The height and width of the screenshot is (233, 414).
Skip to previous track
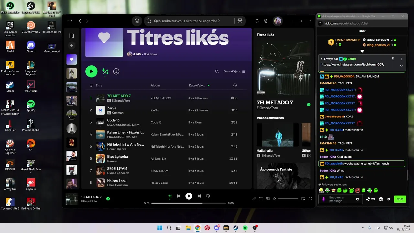pyautogui.click(x=179, y=196)
